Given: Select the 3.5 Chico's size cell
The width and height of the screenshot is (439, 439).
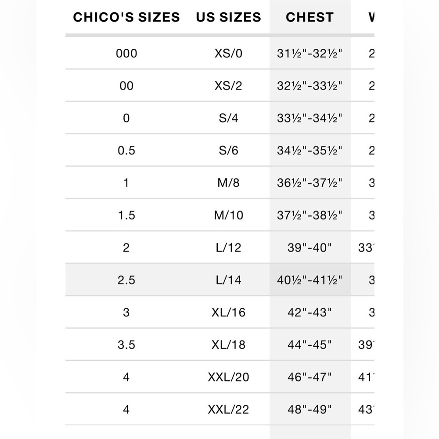Looking at the screenshot, I should coord(126,345).
